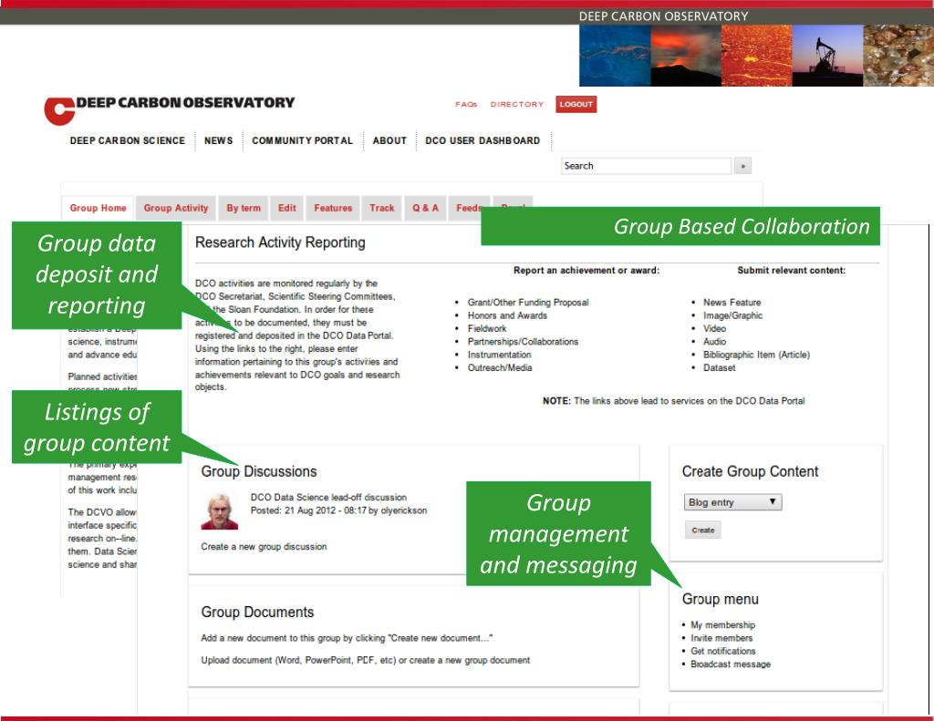Open the Dataset submission link
The image size is (934, 721).
point(720,368)
